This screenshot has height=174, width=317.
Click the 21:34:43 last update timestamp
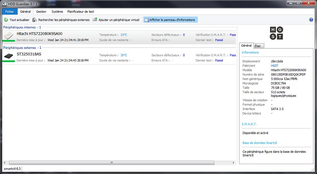68,60
